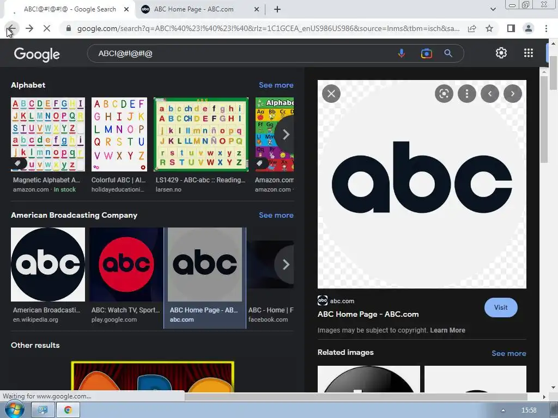Open the Learn More copyright link
The width and height of the screenshot is (558, 418).
pos(447,330)
